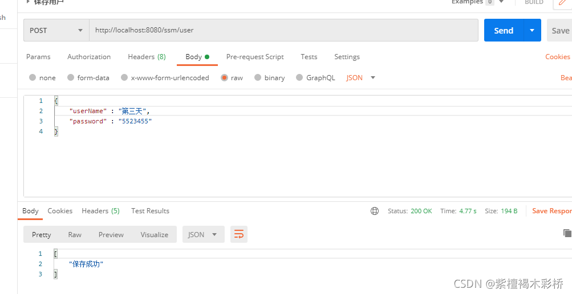Image resolution: width=572 pixels, height=294 pixels.
Task: Click the Send request button
Action: tap(504, 30)
